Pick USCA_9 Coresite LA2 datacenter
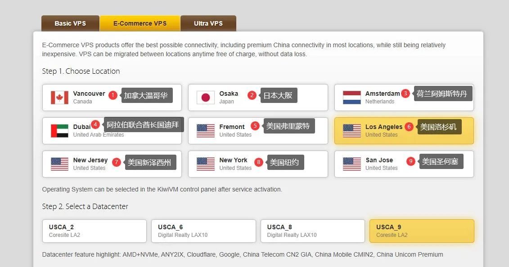The width and height of the screenshot is (509, 267). click(422, 231)
